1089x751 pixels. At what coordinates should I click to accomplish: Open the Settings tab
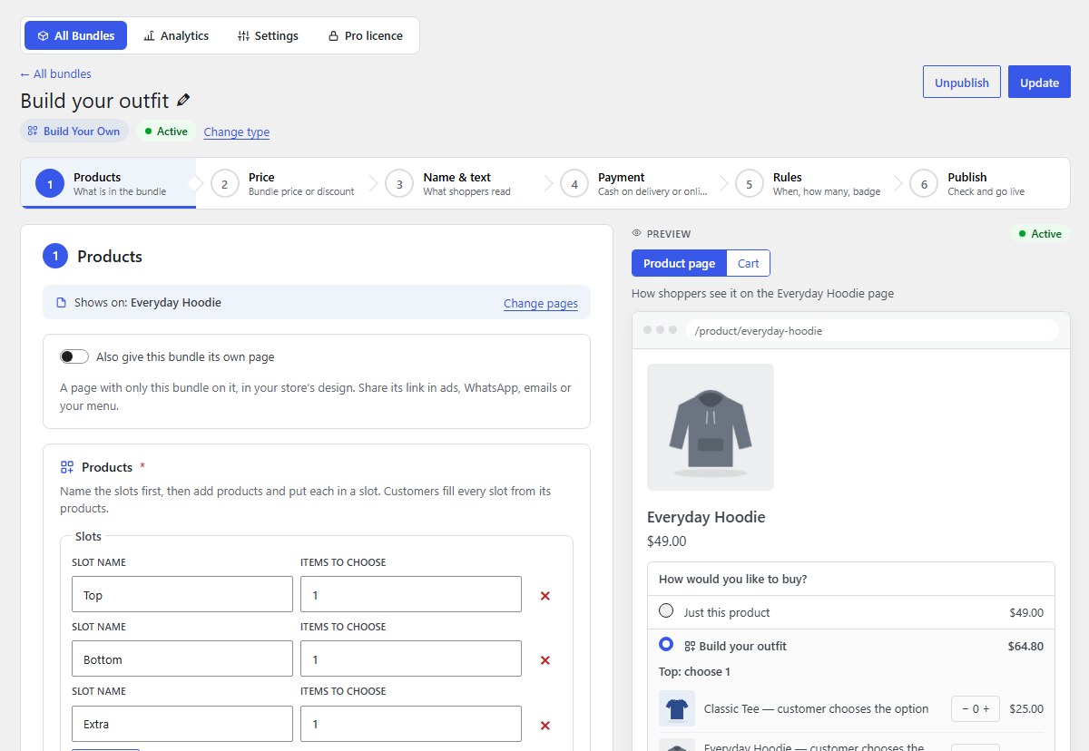(x=268, y=36)
